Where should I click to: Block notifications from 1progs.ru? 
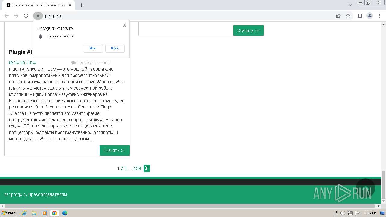115,48
